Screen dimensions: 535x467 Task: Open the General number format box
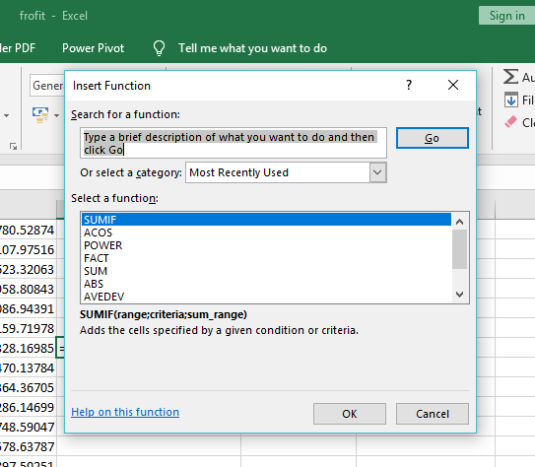(x=47, y=86)
